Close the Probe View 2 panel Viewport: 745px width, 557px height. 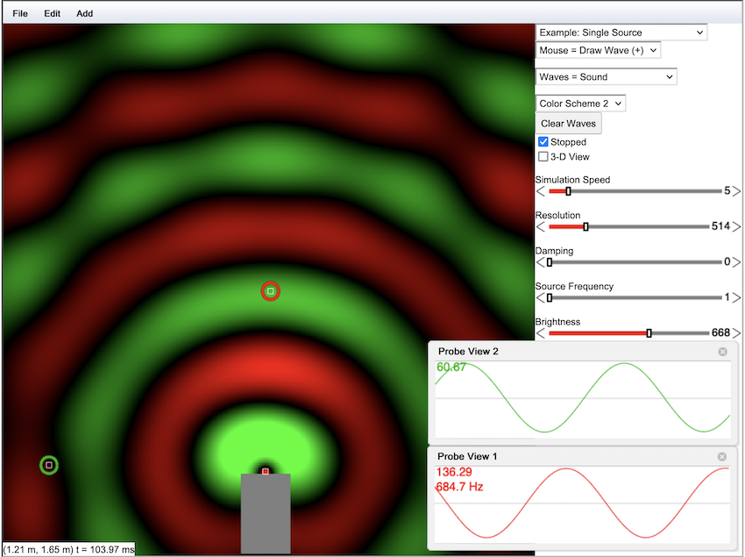(x=722, y=352)
